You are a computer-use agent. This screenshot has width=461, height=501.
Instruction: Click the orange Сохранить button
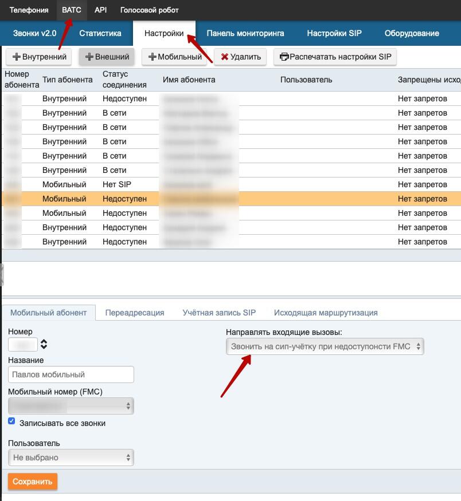(x=33, y=482)
